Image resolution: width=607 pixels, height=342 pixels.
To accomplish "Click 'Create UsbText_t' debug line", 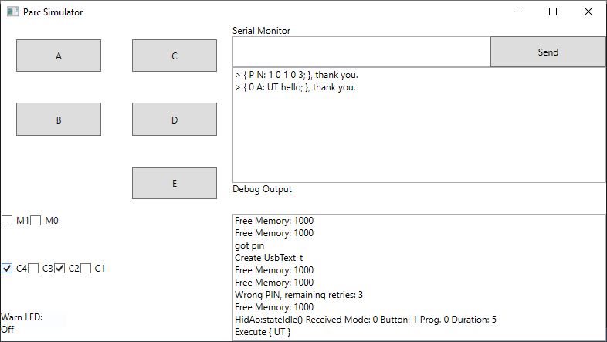I will coord(269,258).
